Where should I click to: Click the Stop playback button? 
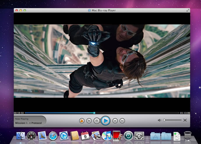point(97,121)
